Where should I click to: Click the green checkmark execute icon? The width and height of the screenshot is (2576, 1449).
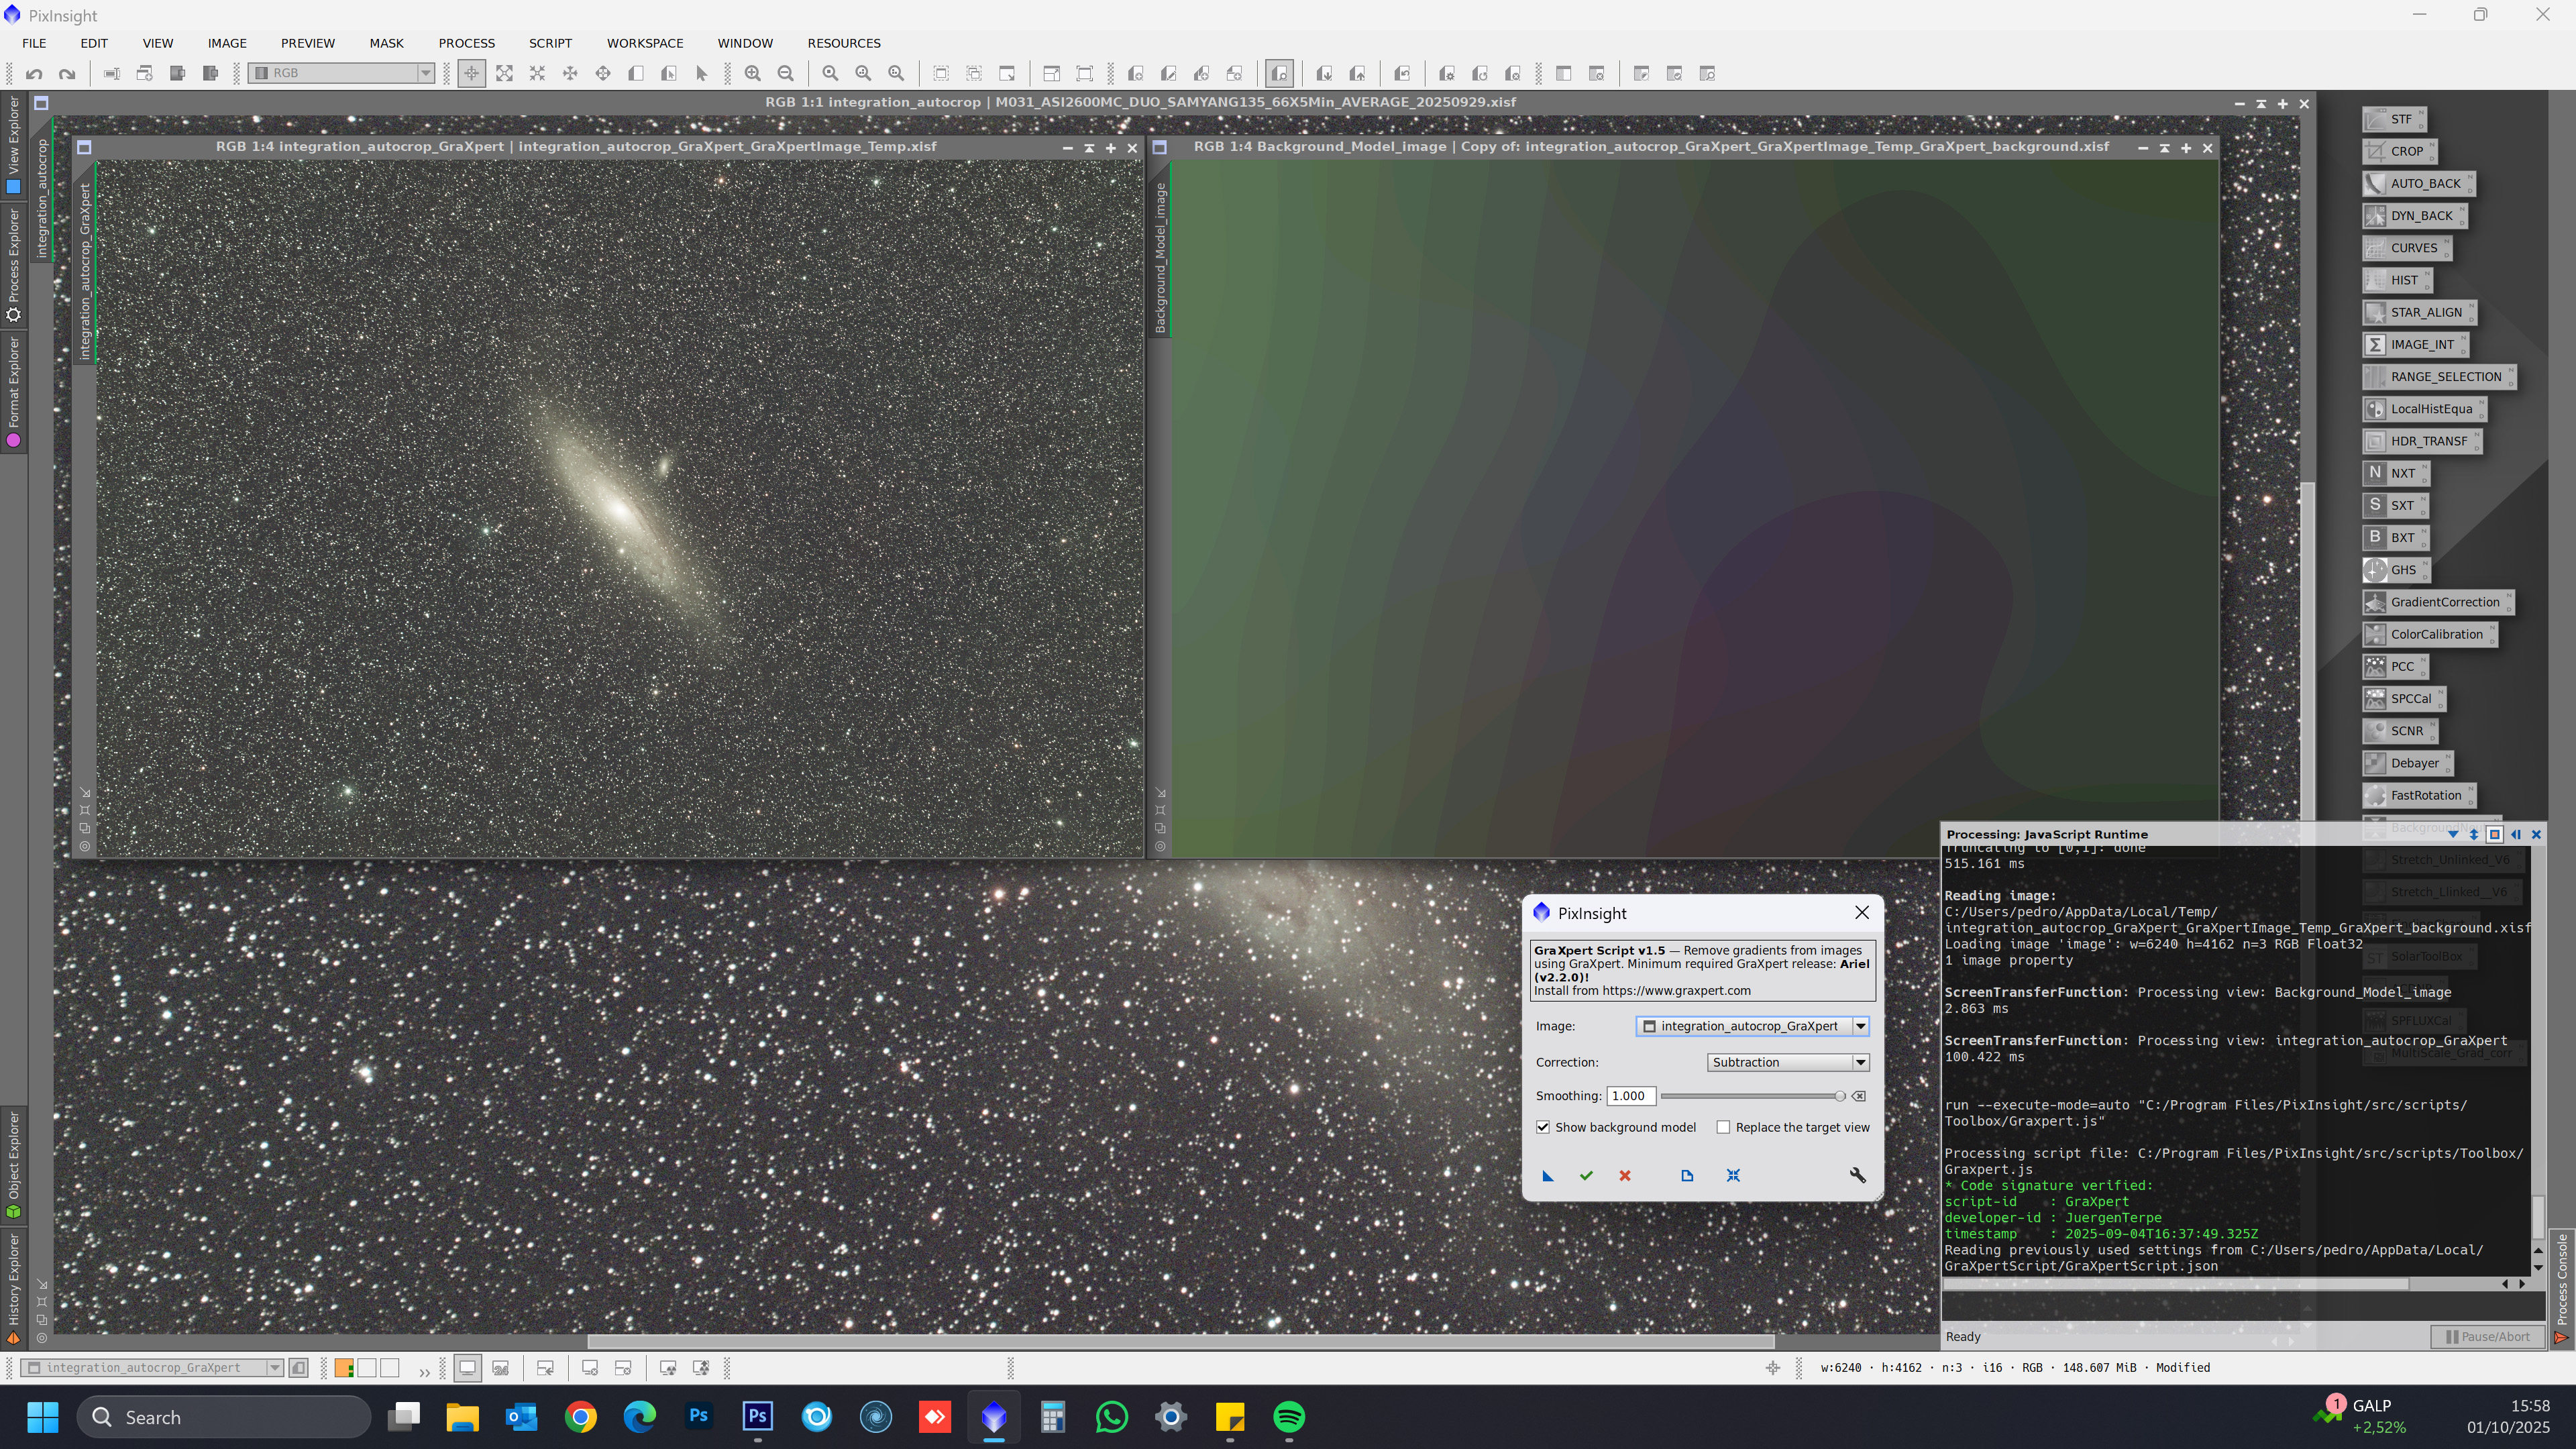click(1586, 1176)
